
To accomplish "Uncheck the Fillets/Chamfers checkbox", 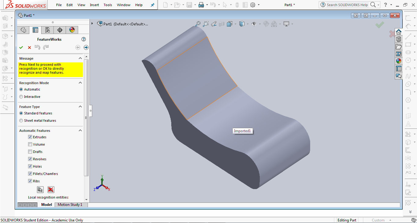I will tap(30, 174).
